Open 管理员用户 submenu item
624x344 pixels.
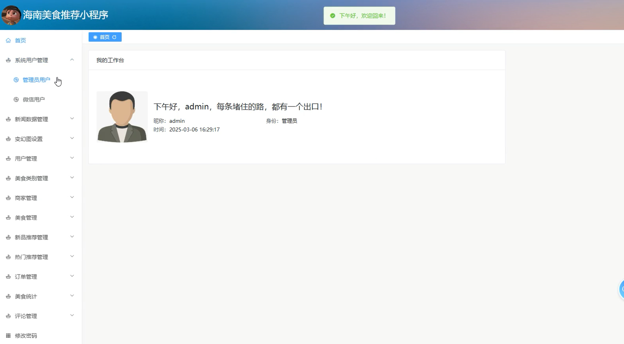tap(41, 80)
